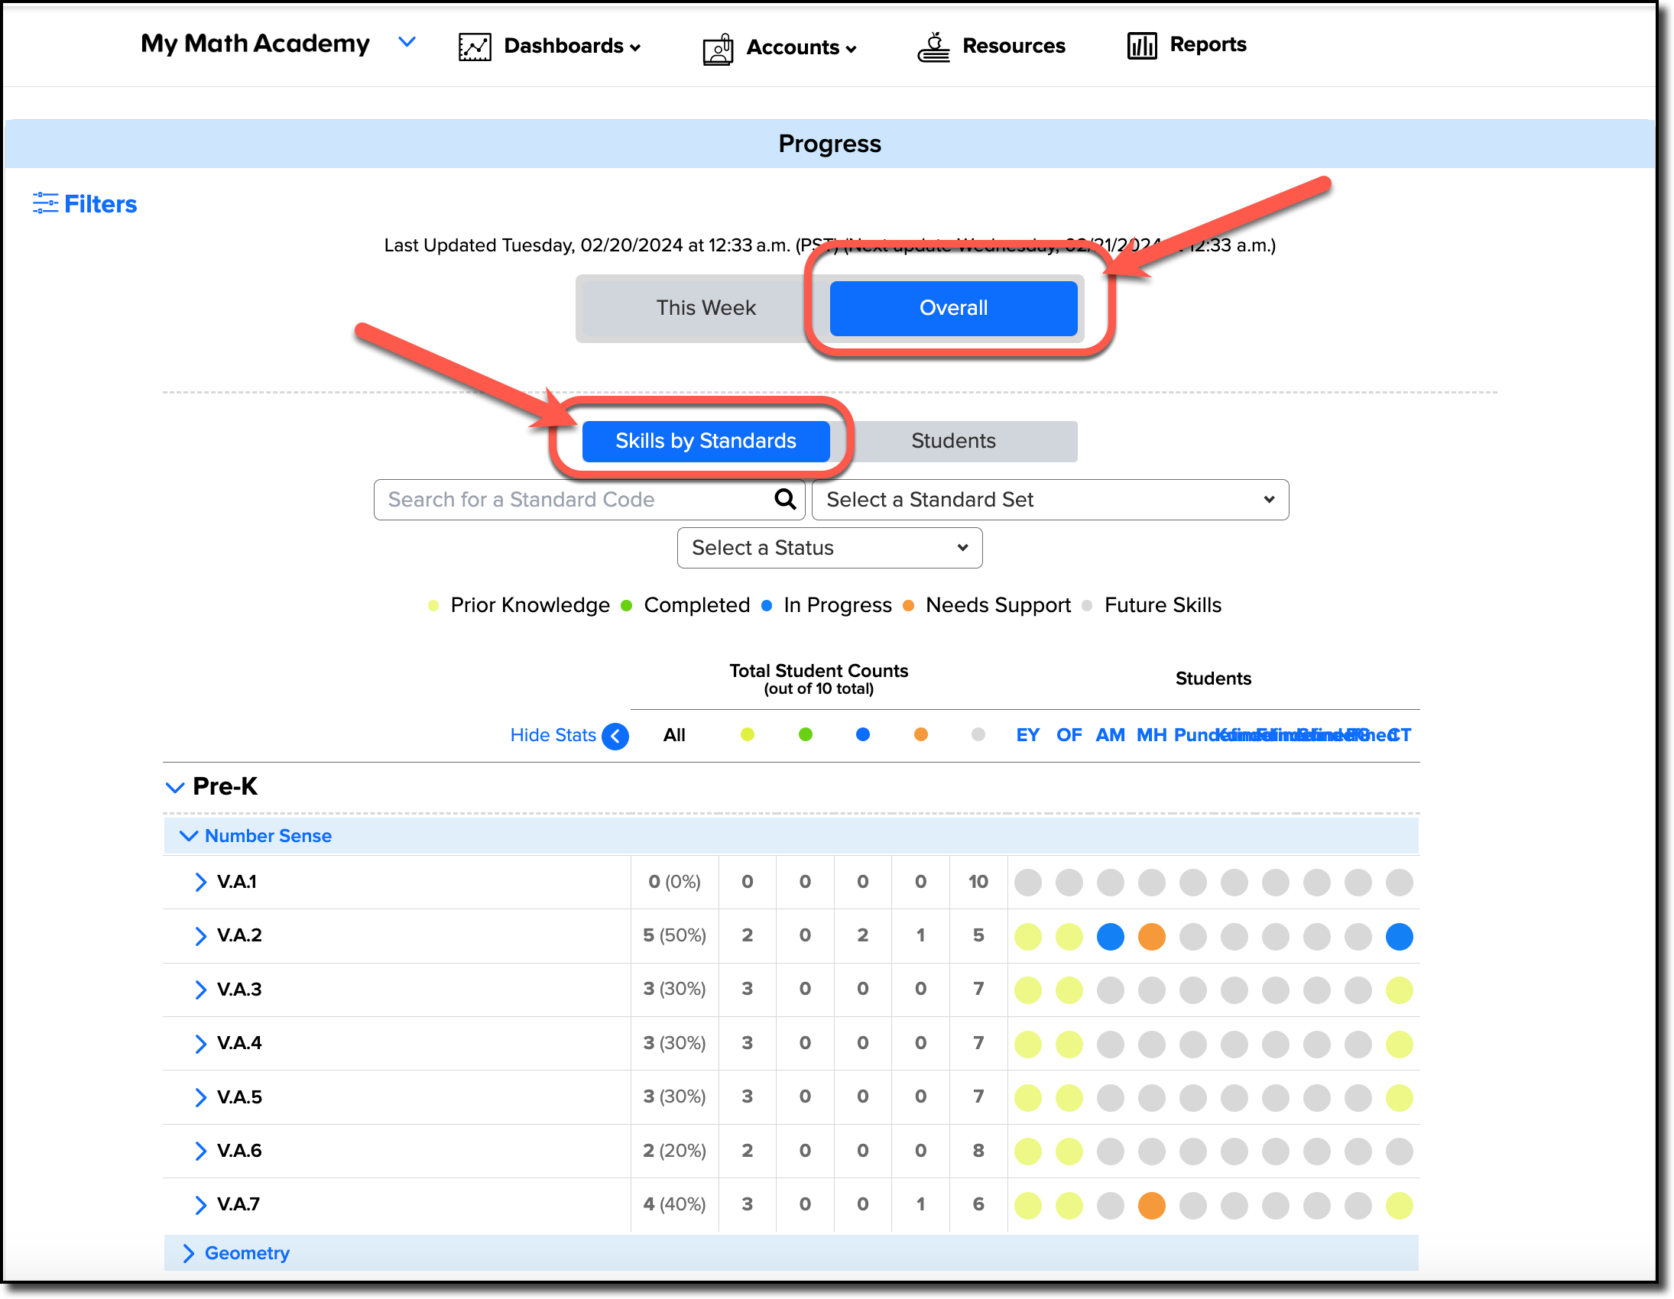Viewport: 1674px width, 1299px height.
Task: Switch to the Students view
Action: pos(953,441)
